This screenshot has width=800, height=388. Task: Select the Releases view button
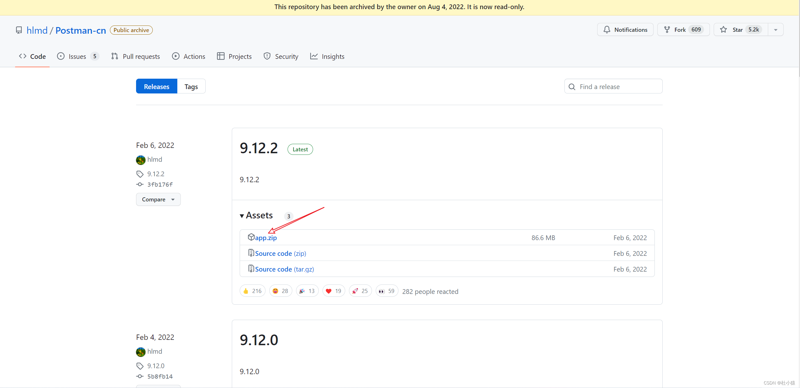(157, 86)
